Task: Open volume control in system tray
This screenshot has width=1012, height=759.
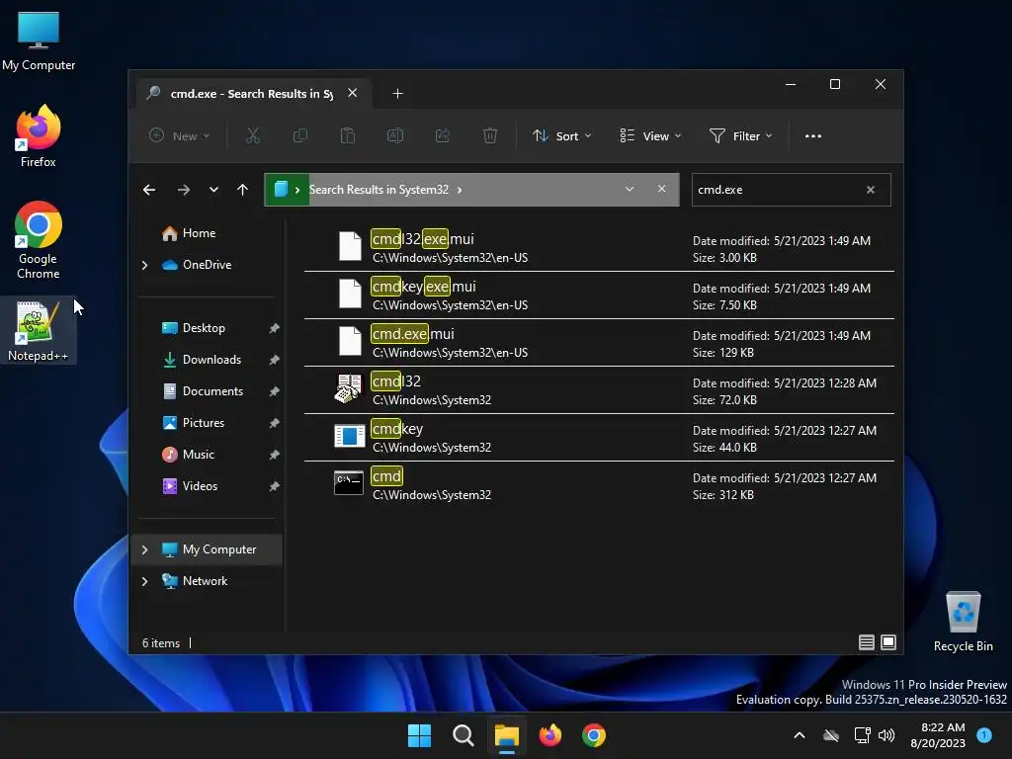Action: click(886, 735)
